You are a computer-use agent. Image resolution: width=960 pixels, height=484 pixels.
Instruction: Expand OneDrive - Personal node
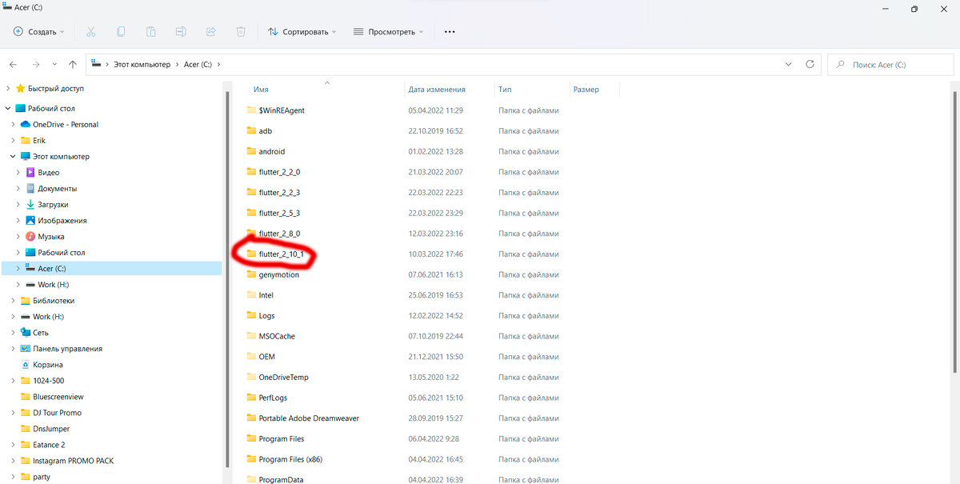click(13, 125)
